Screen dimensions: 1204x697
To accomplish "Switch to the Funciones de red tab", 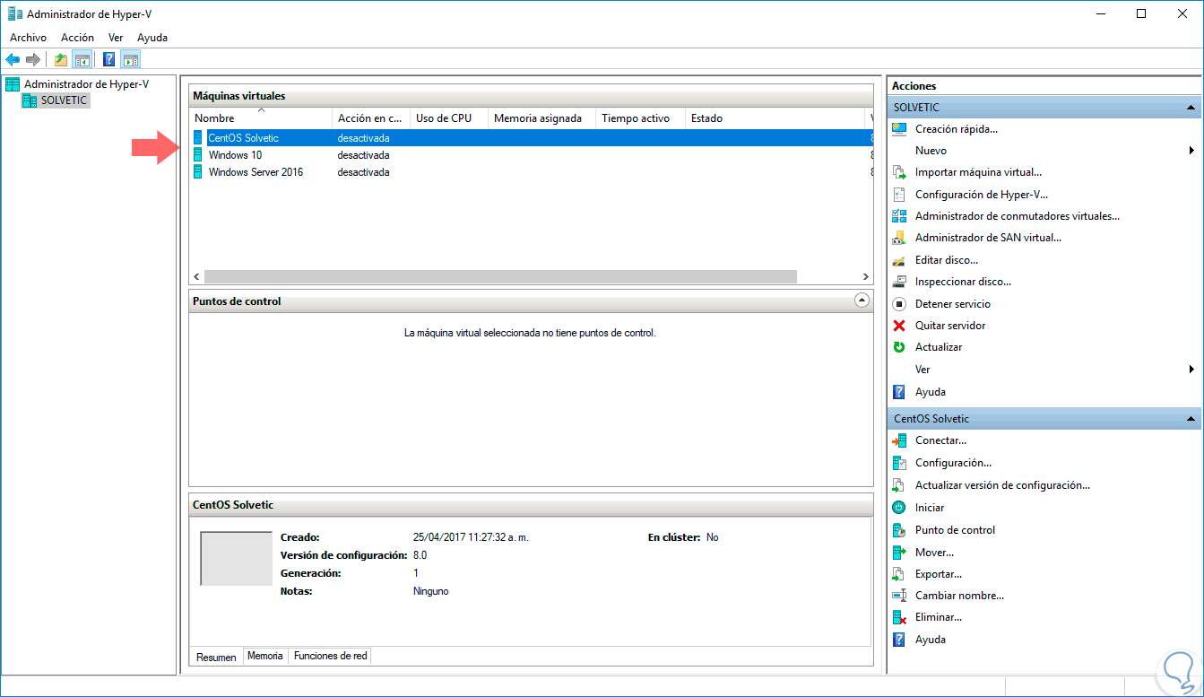I will click(330, 656).
